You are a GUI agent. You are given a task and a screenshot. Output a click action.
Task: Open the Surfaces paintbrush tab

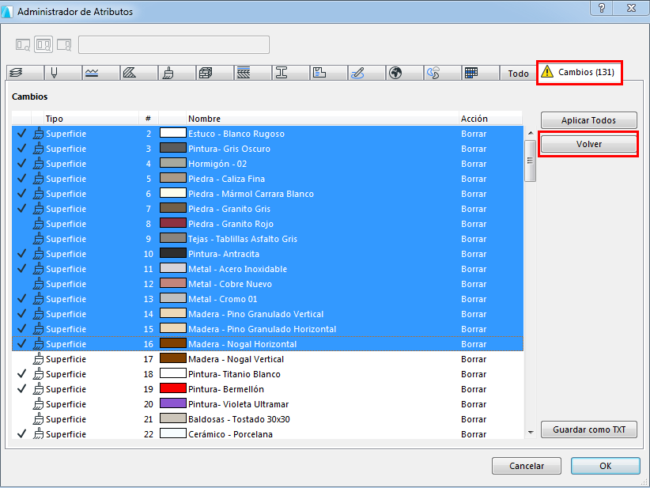[176, 73]
